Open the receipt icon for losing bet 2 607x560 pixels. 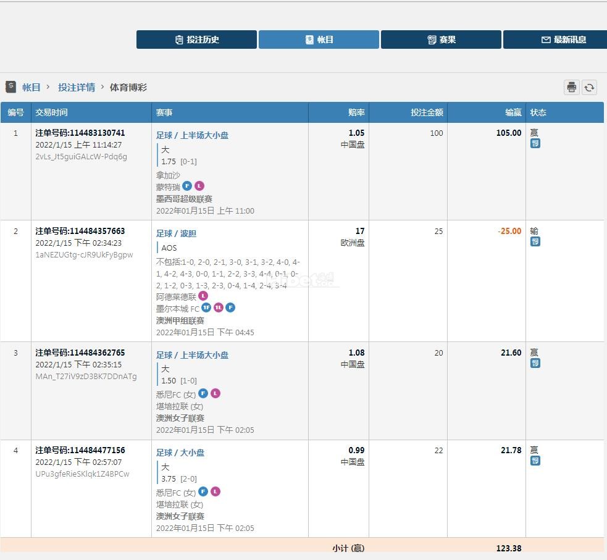535,241
